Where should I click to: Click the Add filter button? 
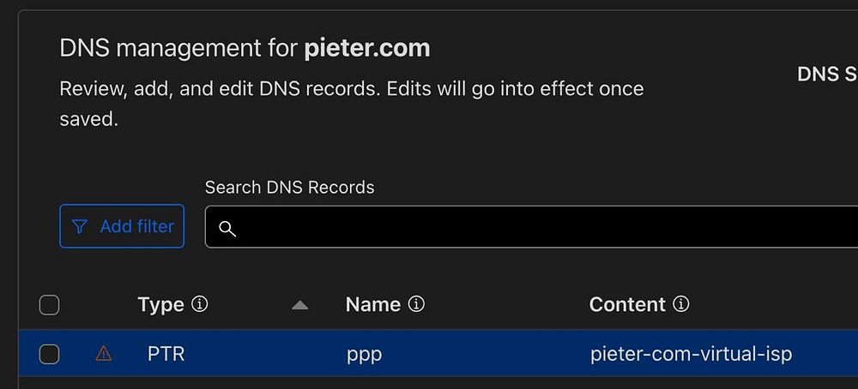pos(122,226)
